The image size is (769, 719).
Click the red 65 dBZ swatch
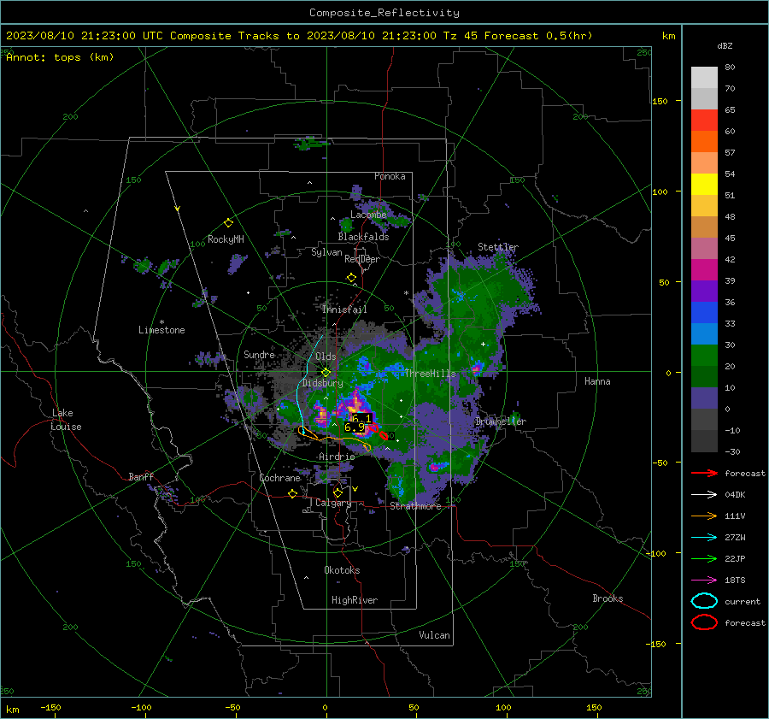(x=704, y=121)
